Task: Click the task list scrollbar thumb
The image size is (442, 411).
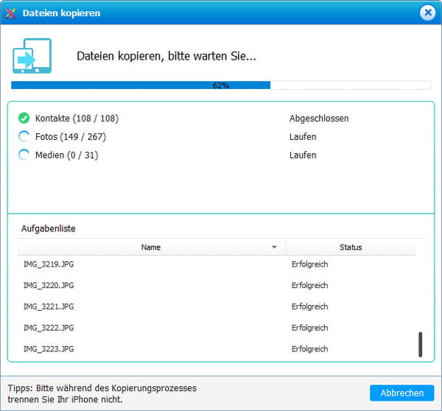Action: tap(421, 344)
